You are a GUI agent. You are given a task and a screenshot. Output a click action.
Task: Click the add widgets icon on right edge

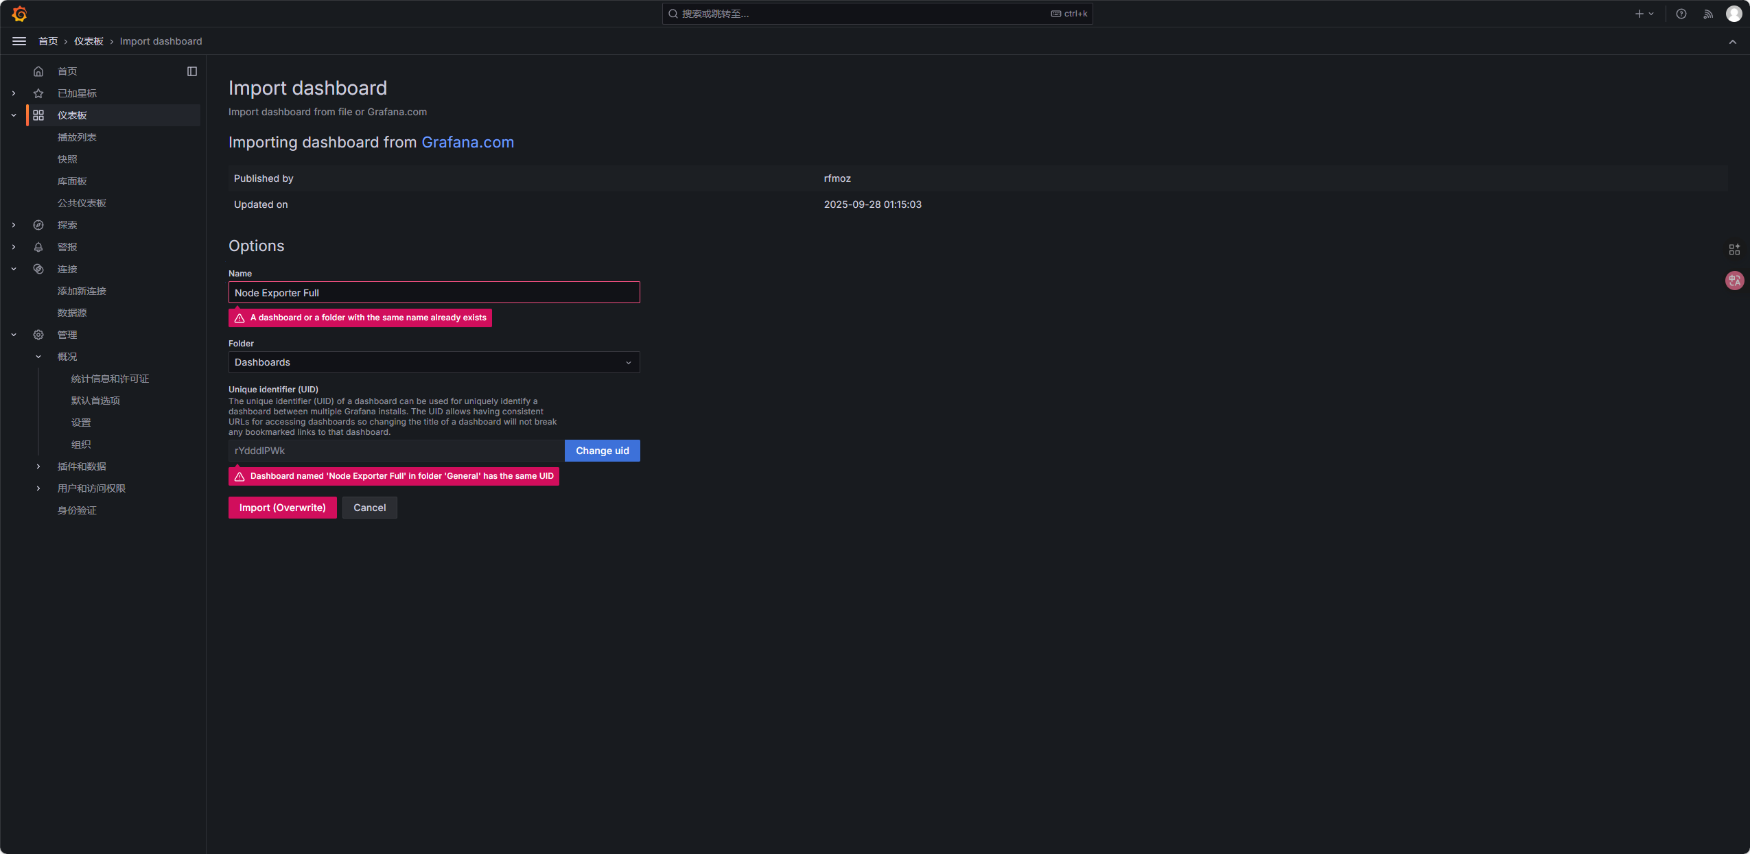[1734, 250]
